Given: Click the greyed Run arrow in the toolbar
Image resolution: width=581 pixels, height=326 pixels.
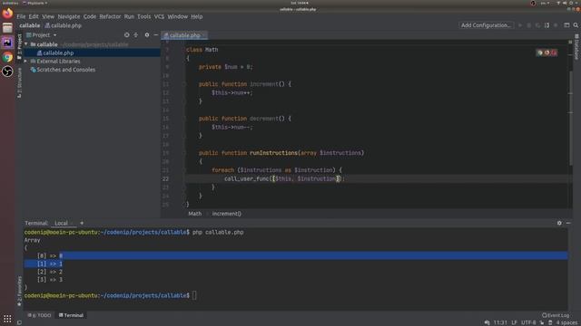Looking at the screenshot, I should point(520,25).
